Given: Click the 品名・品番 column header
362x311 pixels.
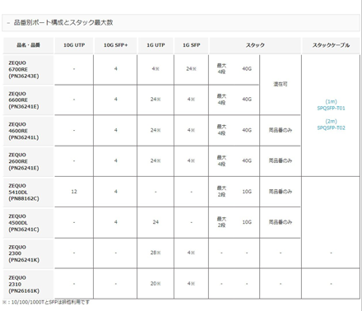Looking at the screenshot, I should click(x=28, y=45).
